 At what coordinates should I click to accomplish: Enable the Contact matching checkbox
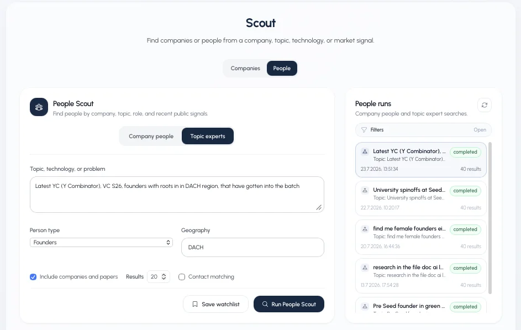click(182, 277)
